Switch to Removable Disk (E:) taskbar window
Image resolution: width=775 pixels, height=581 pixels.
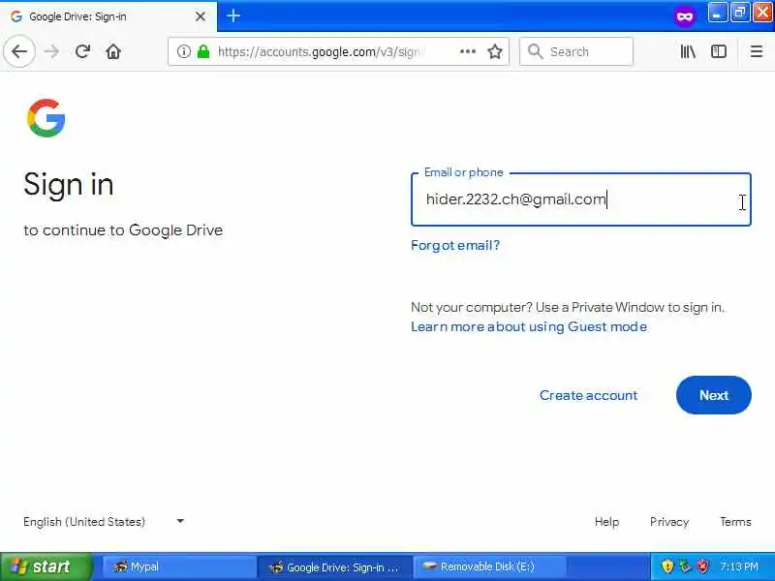[x=489, y=566]
